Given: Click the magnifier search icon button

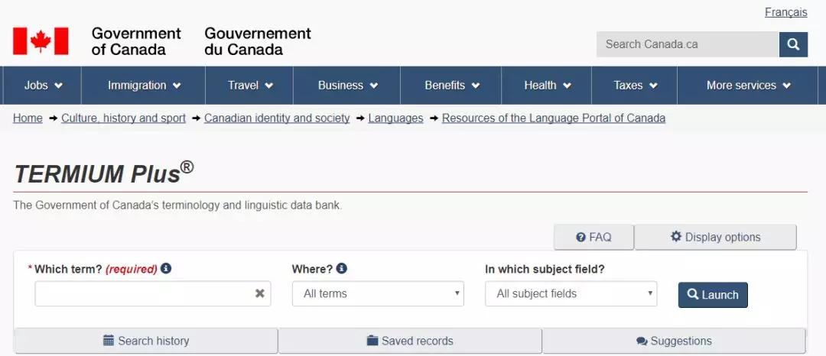Looking at the screenshot, I should pos(793,44).
